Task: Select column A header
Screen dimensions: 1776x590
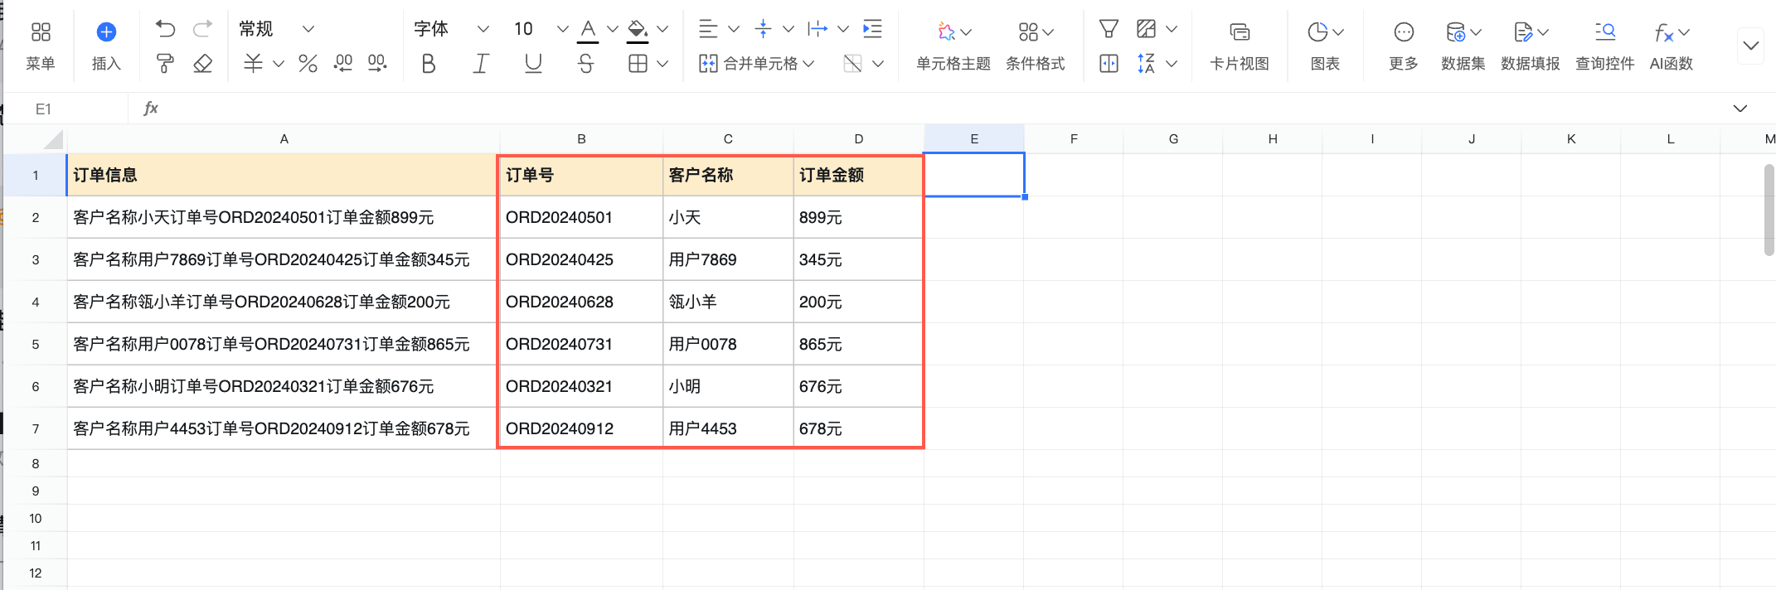Action: tap(284, 139)
